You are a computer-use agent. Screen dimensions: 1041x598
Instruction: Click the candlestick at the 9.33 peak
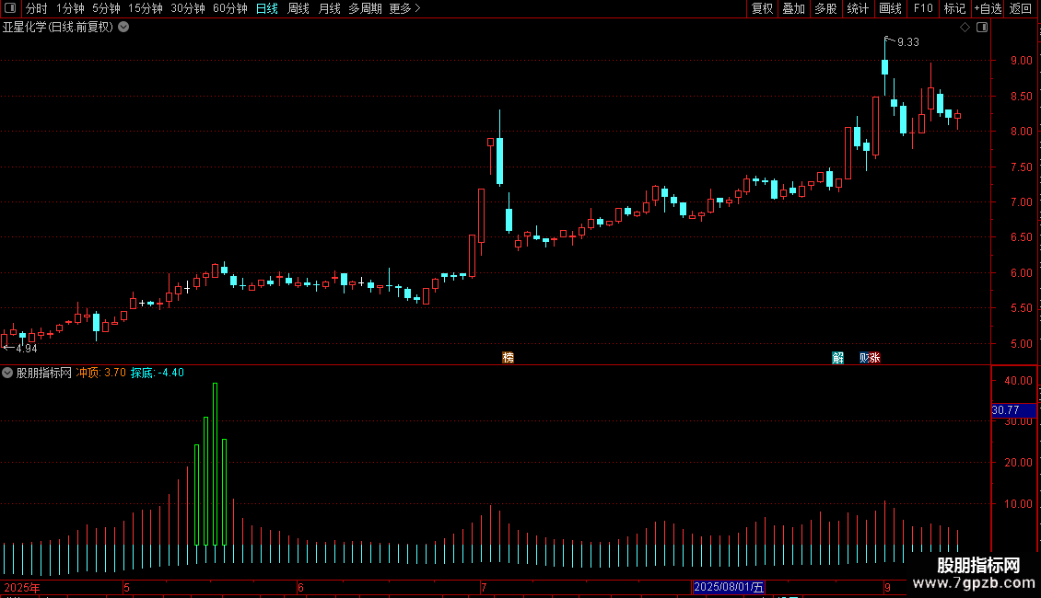885,66
